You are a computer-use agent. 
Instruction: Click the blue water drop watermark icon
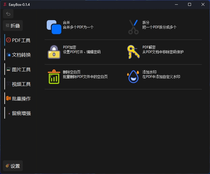[133, 77]
